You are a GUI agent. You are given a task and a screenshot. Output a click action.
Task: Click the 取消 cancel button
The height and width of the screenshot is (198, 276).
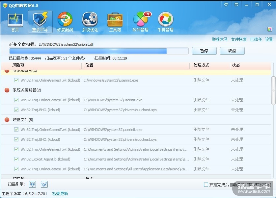232,51
